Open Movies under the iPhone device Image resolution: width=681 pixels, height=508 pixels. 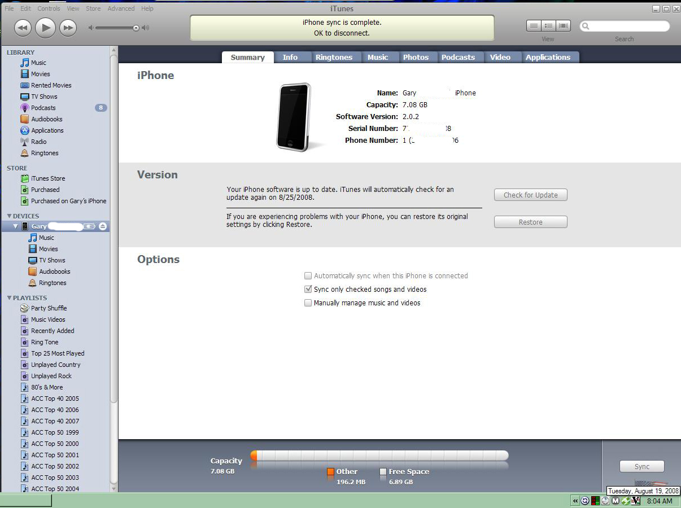pos(48,249)
